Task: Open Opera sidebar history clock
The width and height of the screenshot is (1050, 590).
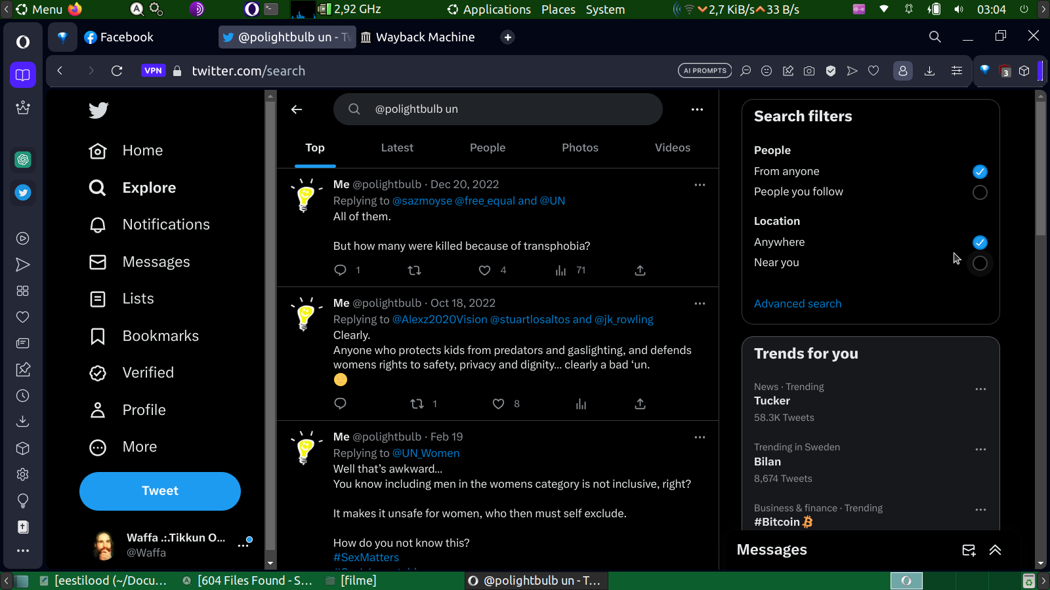Action: (23, 395)
